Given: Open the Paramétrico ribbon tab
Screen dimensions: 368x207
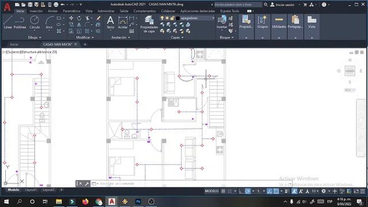Looking at the screenshot, I should pos(71,11).
